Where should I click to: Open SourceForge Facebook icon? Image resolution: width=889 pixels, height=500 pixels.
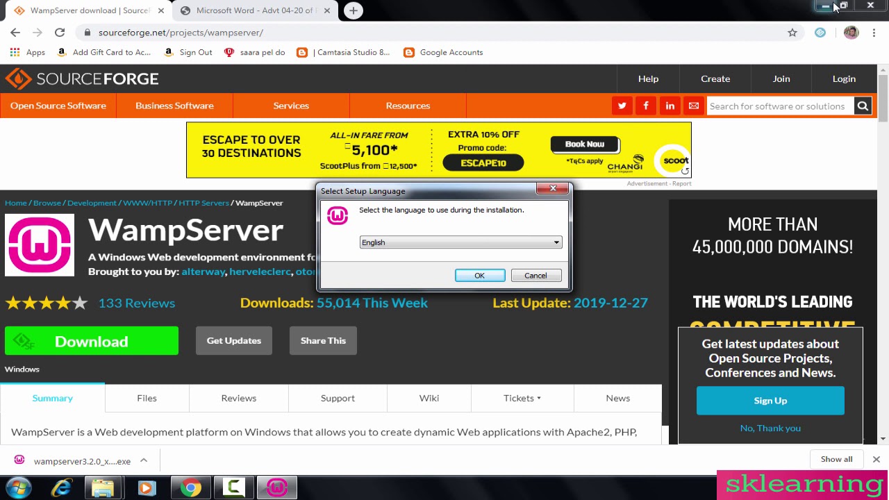pos(646,106)
